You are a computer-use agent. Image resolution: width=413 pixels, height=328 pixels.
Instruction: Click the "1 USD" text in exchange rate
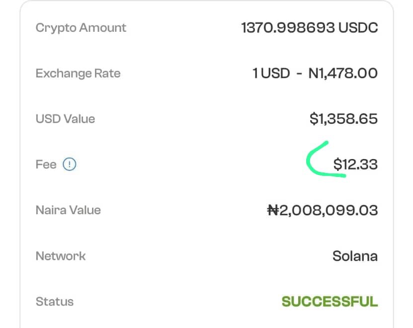point(271,74)
